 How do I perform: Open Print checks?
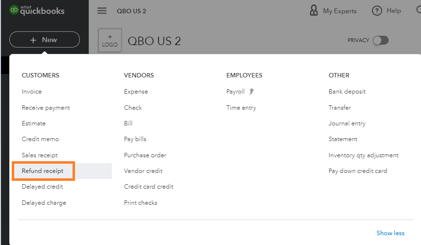(141, 202)
